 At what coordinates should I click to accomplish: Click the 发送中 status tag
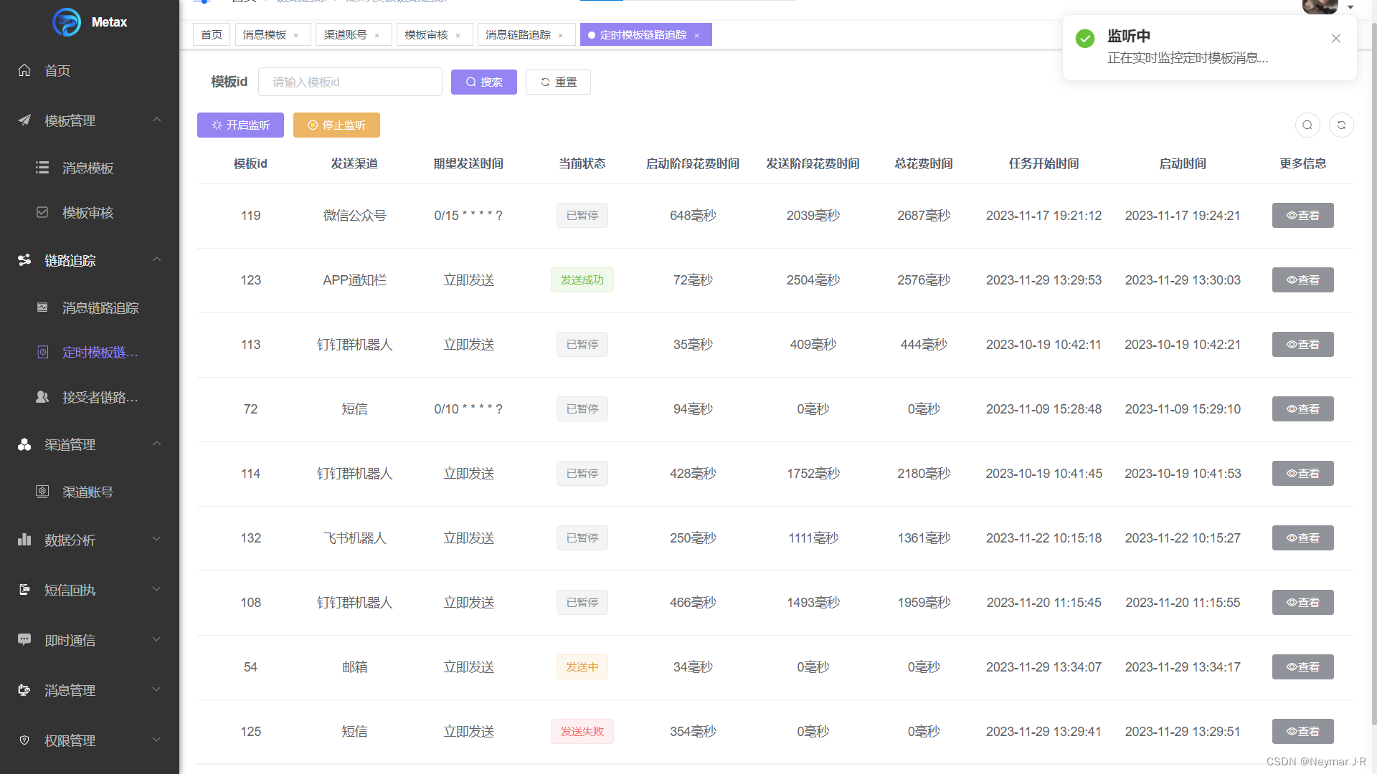point(582,666)
